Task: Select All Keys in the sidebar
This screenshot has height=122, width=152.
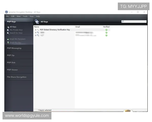Action: 13,27
